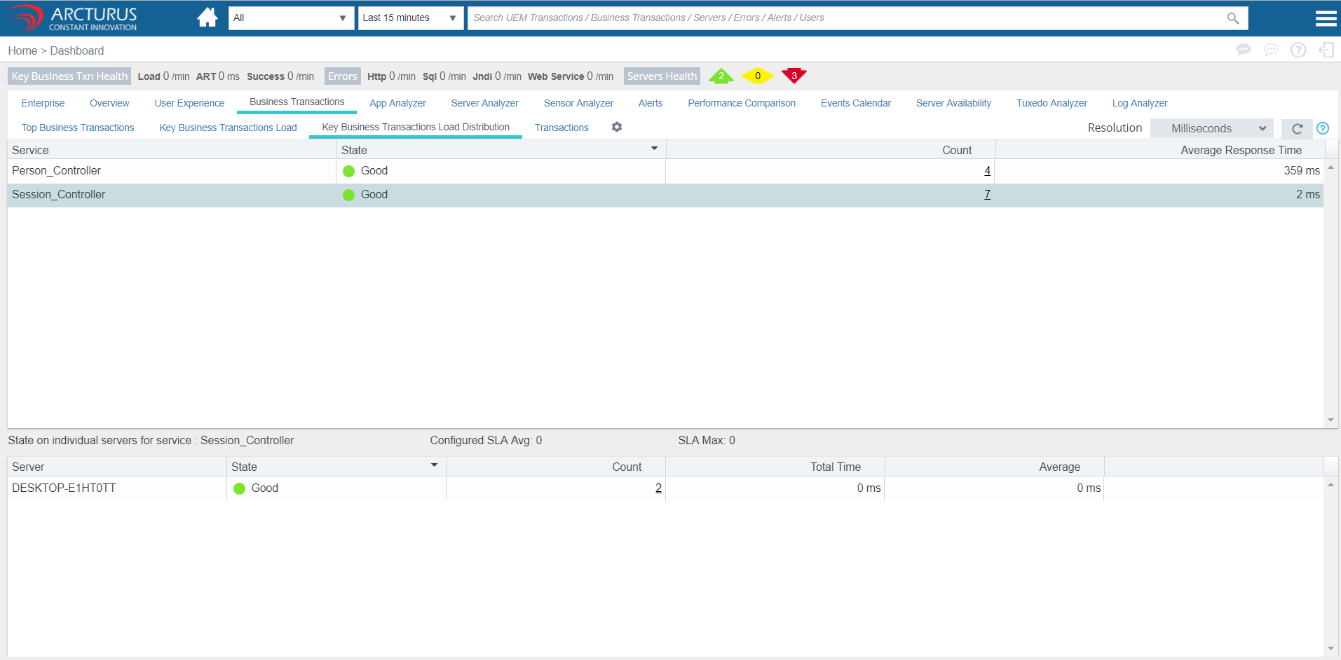This screenshot has width=1341, height=660.
Task: Click count link 2 for DESKTOP-E1HT0TT
Action: pos(658,488)
